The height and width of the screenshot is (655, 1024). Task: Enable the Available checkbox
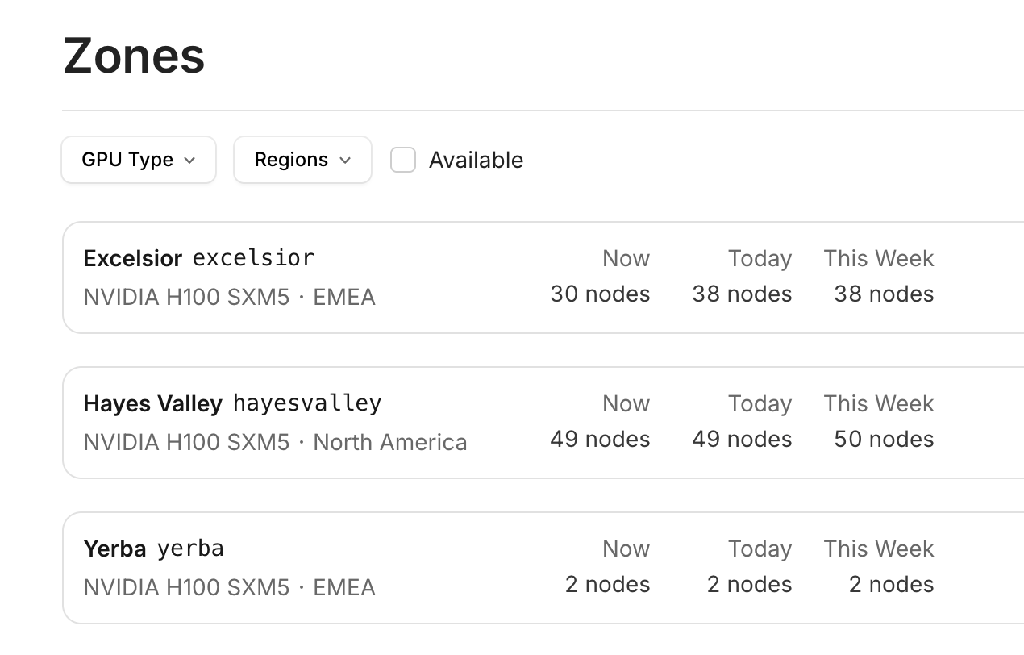coord(403,160)
